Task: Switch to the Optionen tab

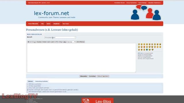Action: click(30, 81)
